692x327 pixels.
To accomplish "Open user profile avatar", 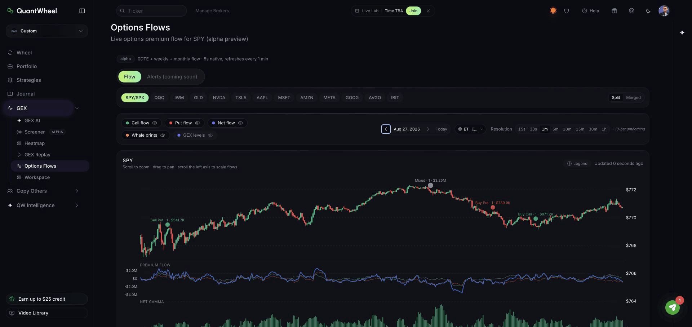I will tap(664, 11).
